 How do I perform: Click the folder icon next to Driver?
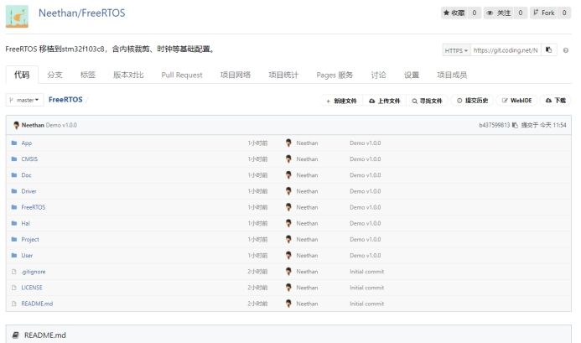[x=14, y=191]
